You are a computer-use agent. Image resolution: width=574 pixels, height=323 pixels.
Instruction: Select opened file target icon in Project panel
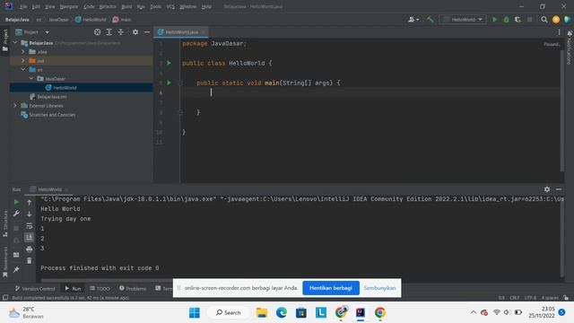pos(98,32)
